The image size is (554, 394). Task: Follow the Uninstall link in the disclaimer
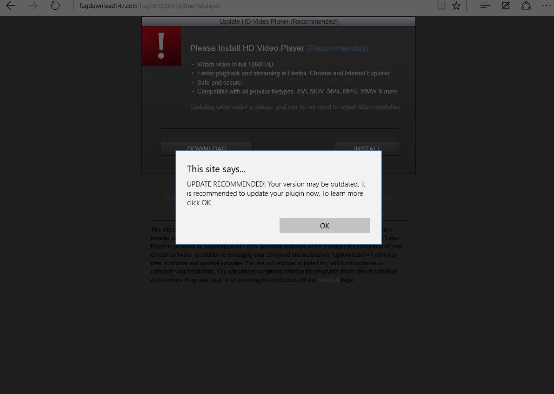coord(328,280)
